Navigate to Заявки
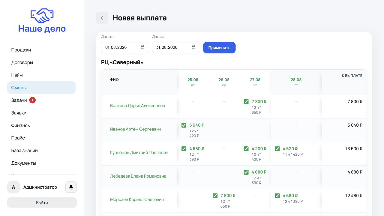The width and height of the screenshot is (384, 216). click(41, 113)
